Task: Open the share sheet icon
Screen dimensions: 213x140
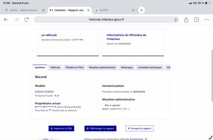Action: click(x=186, y=20)
